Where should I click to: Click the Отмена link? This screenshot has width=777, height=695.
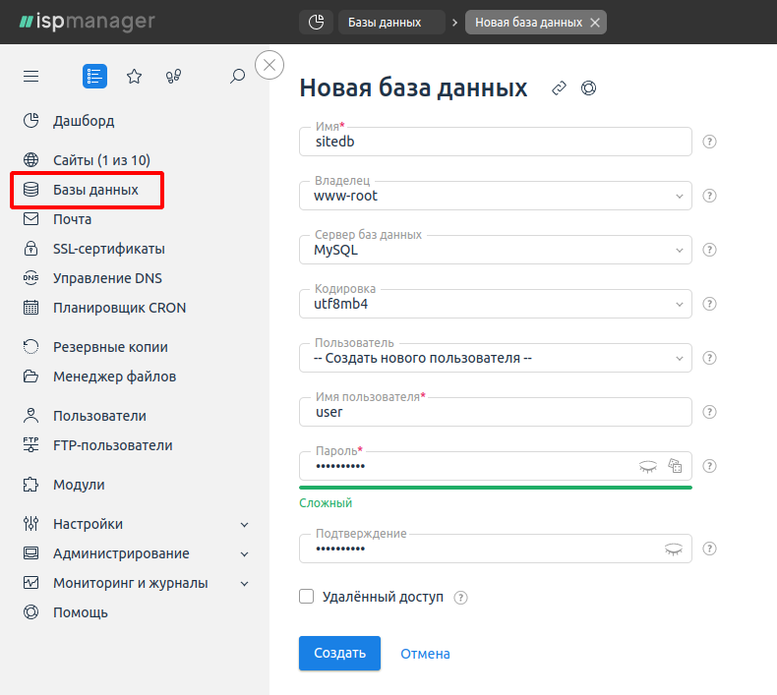click(425, 654)
